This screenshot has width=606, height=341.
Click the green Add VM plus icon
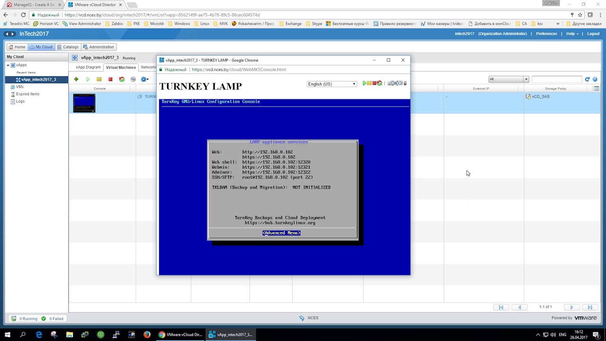[x=76, y=79]
